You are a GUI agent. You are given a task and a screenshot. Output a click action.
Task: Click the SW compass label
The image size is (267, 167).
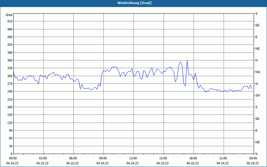point(258,96)
